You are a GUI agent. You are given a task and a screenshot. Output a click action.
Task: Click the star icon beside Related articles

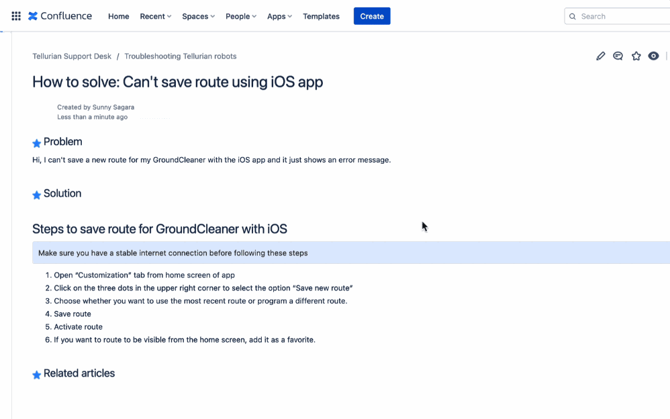click(x=37, y=375)
